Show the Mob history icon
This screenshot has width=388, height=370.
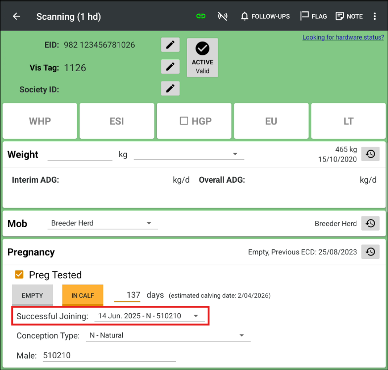point(370,223)
